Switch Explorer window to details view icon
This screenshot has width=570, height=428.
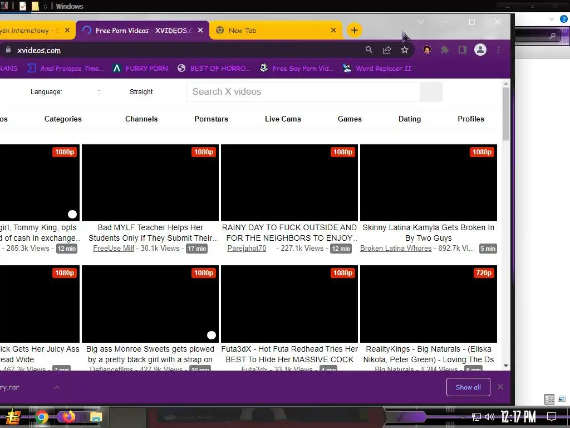pos(549,399)
